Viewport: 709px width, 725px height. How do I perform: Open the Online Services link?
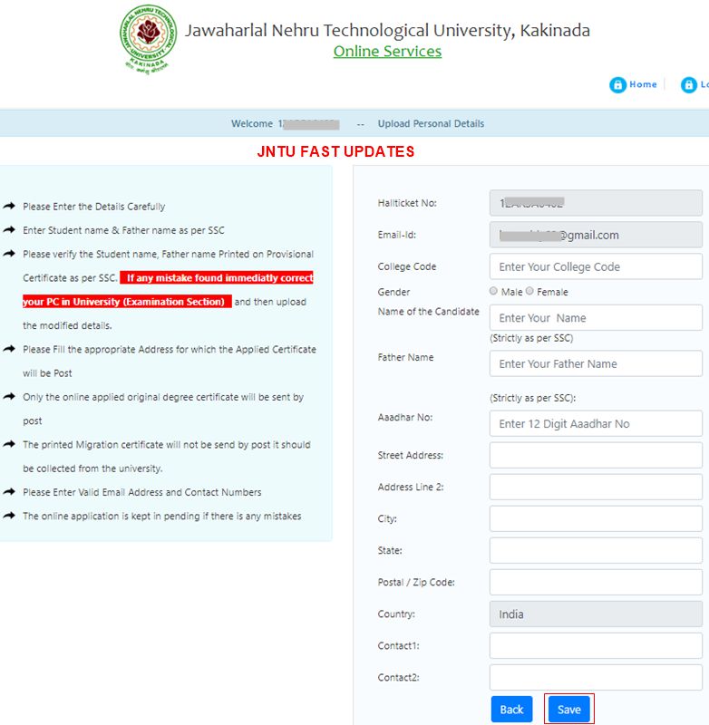coord(387,52)
